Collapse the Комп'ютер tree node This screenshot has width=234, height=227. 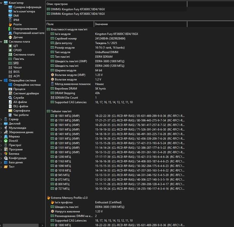[x=1, y=3]
